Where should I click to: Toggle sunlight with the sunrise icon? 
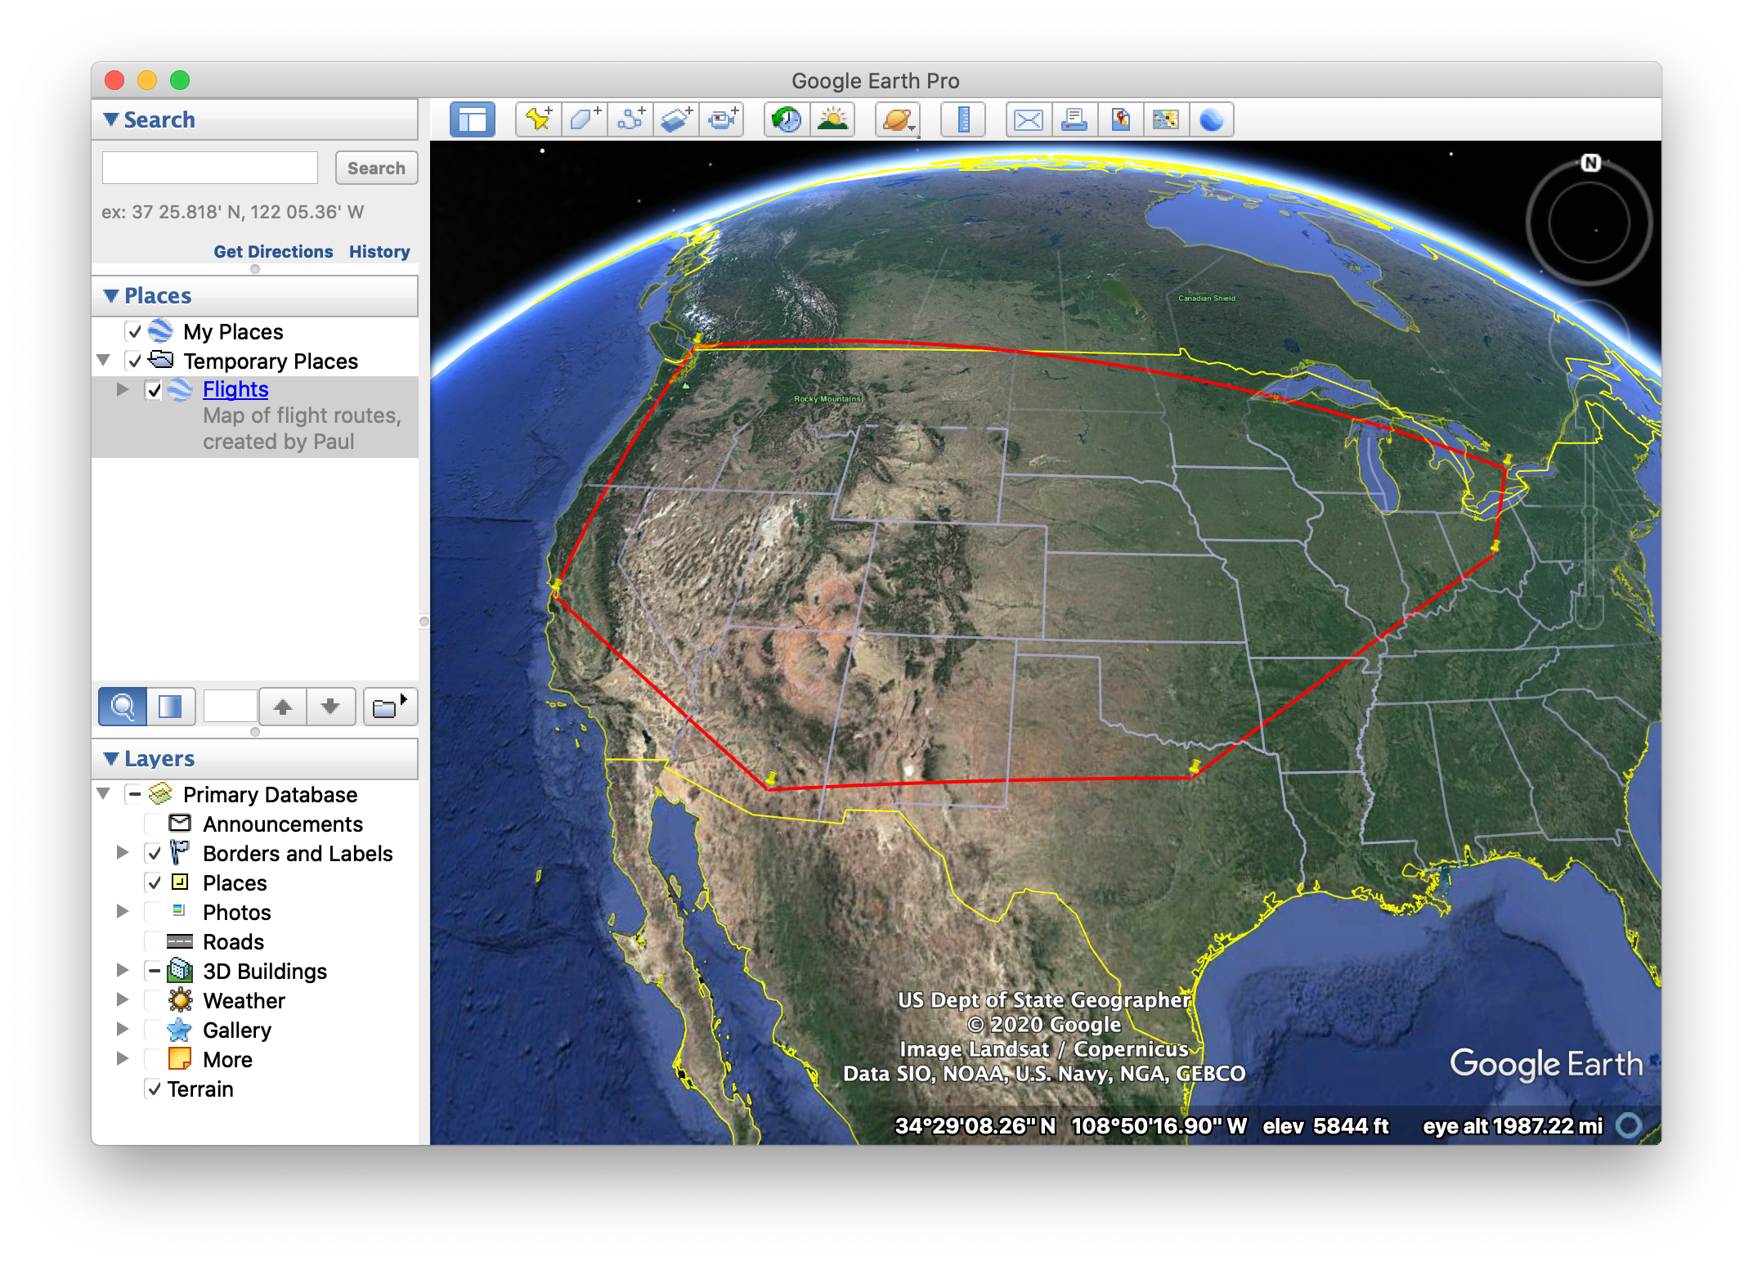(832, 119)
